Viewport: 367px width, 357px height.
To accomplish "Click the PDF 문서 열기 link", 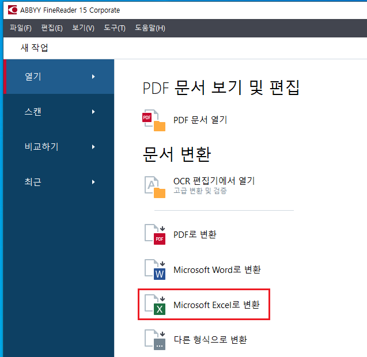I will pyautogui.click(x=200, y=120).
